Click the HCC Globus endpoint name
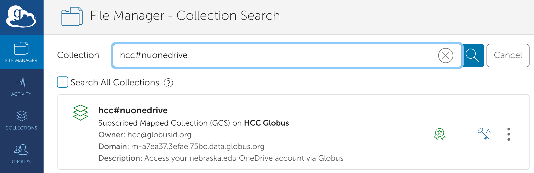 pos(266,123)
